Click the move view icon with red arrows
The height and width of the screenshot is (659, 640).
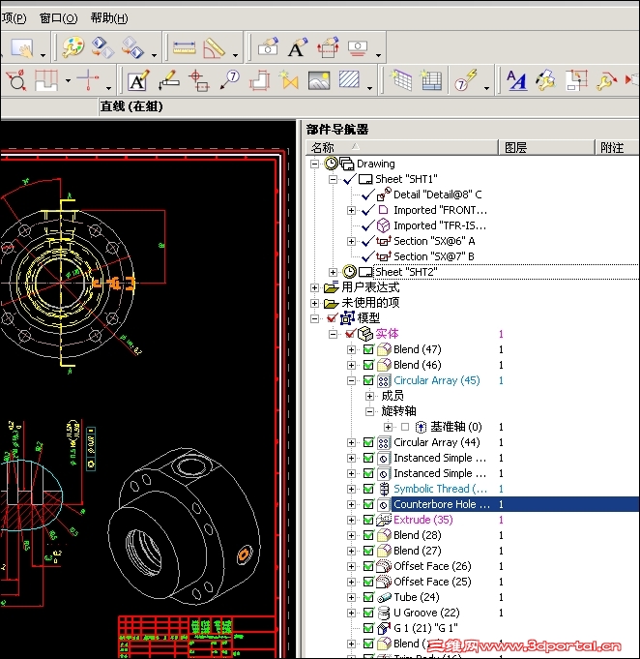(x=328, y=47)
